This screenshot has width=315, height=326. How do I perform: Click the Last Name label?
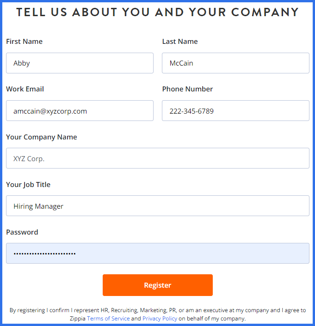180,42
